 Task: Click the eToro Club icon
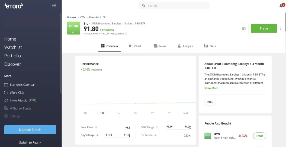pyautogui.click(x=6, y=93)
